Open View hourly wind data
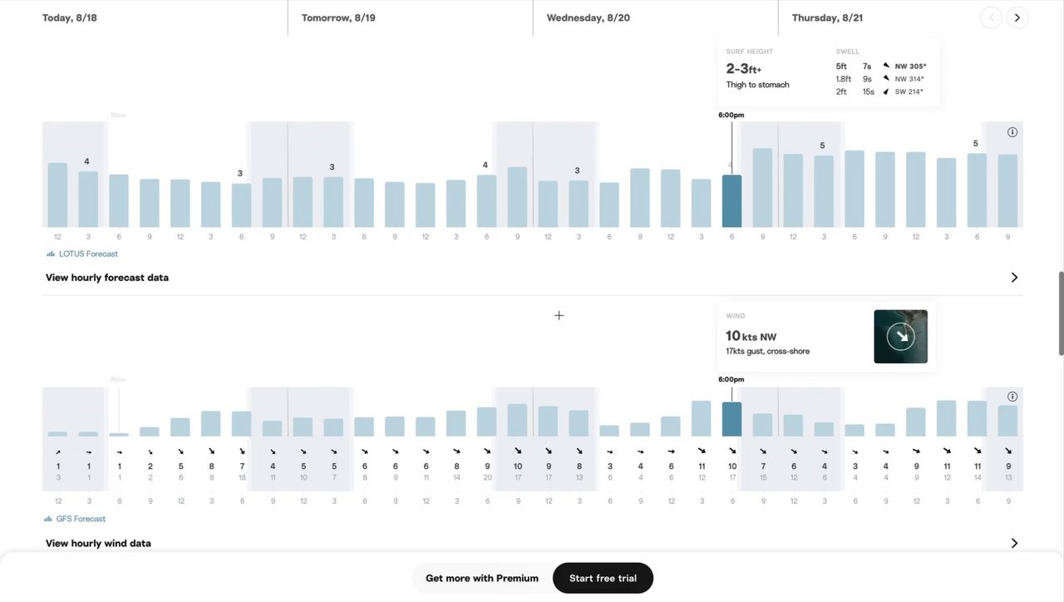Viewport: 1064px width, 602px height. pos(98,543)
